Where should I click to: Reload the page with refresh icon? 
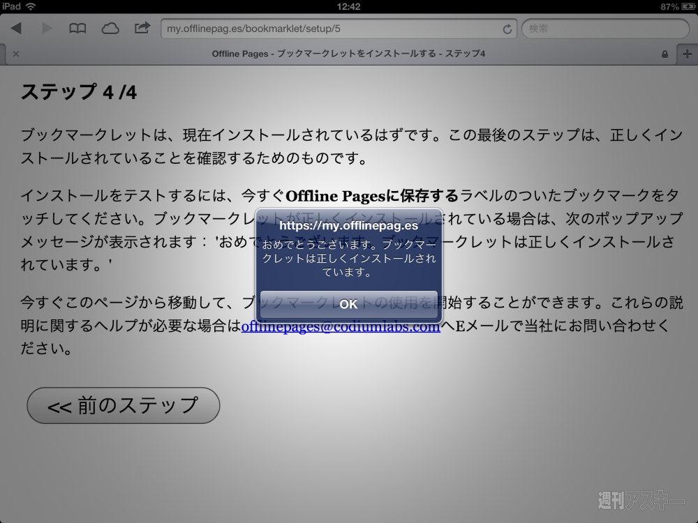(x=507, y=29)
